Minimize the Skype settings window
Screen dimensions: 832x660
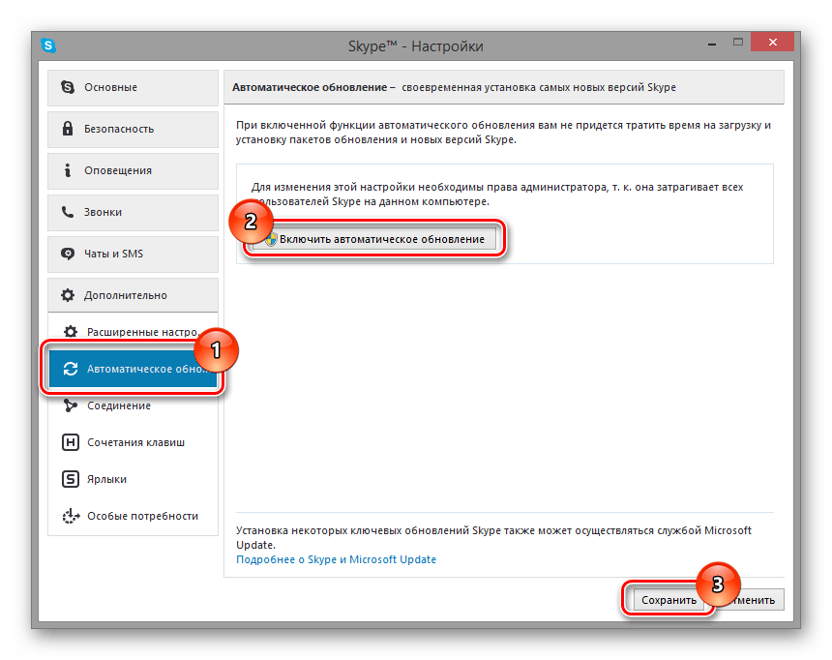coord(711,44)
